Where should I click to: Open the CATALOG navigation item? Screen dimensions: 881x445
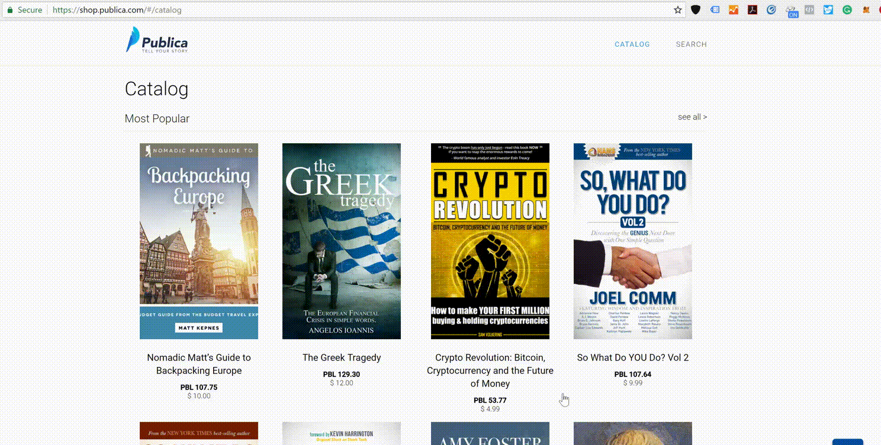(x=632, y=44)
